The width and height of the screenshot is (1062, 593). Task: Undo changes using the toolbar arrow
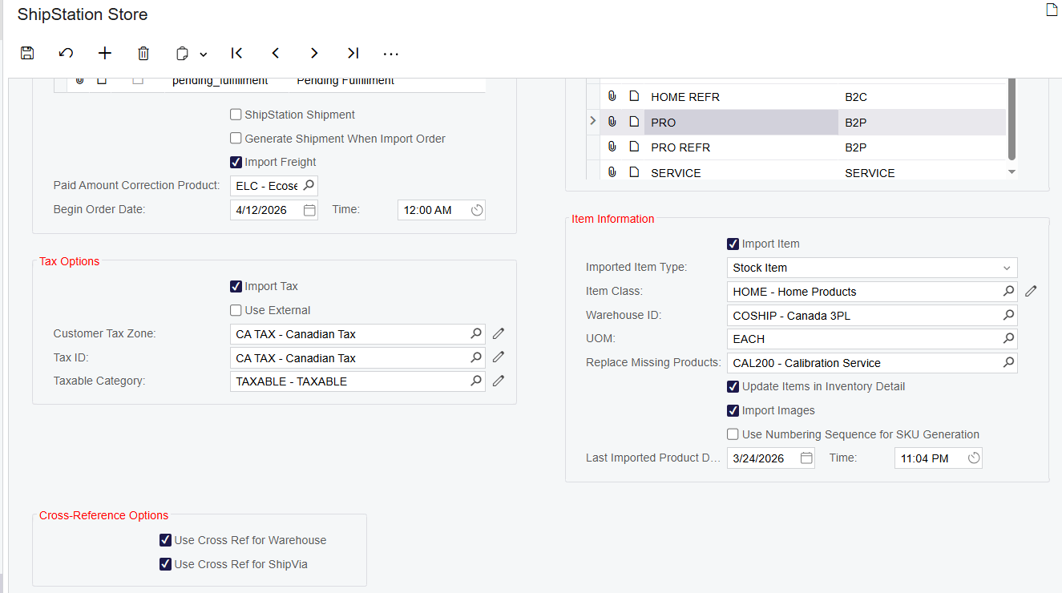click(x=66, y=54)
